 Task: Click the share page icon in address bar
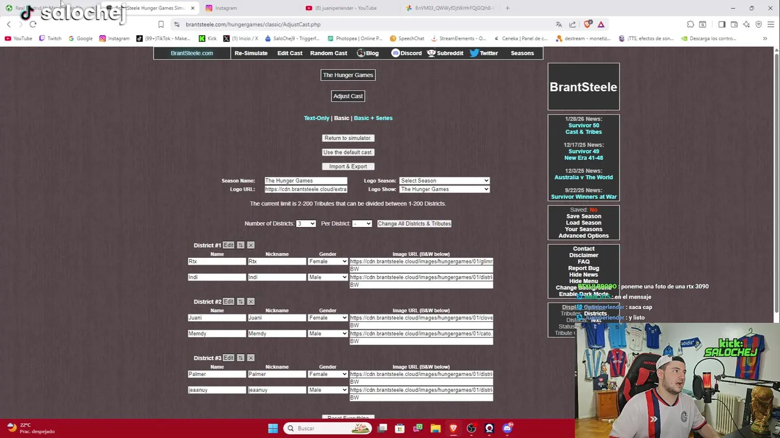pos(572,24)
